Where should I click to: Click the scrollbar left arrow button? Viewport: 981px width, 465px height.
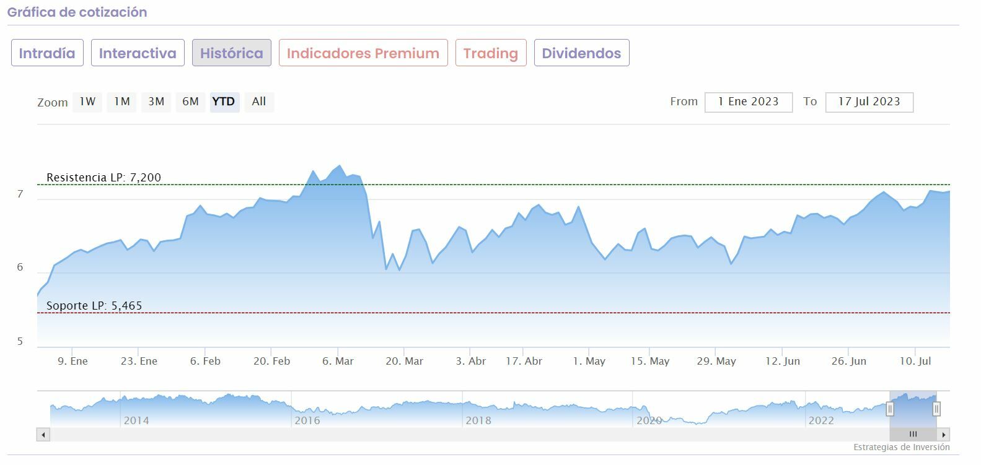point(43,435)
